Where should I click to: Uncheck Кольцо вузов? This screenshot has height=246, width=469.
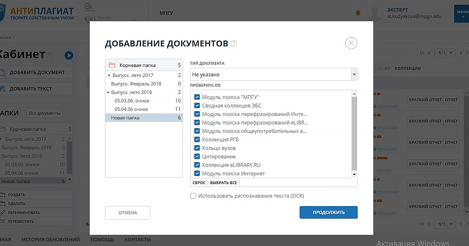[x=197, y=148]
